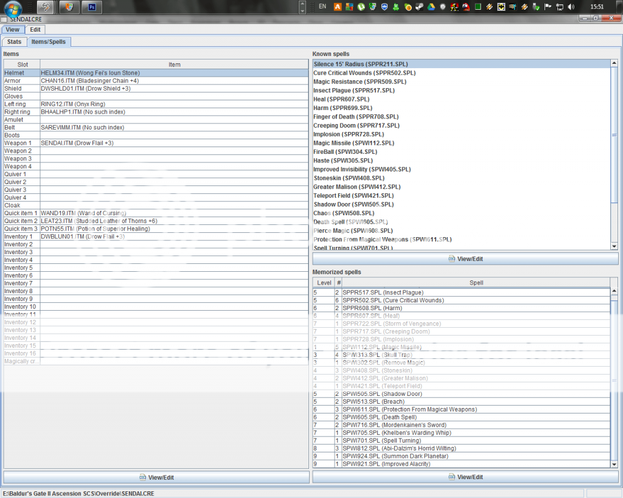Click the volume speaker icon
Screen dimensions: 623x498
pyautogui.click(x=571, y=7)
